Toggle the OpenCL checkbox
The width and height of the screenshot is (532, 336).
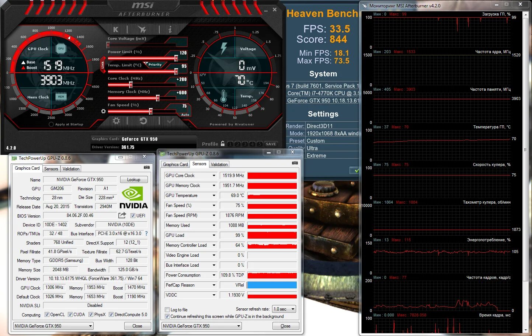pyautogui.click(x=47, y=315)
